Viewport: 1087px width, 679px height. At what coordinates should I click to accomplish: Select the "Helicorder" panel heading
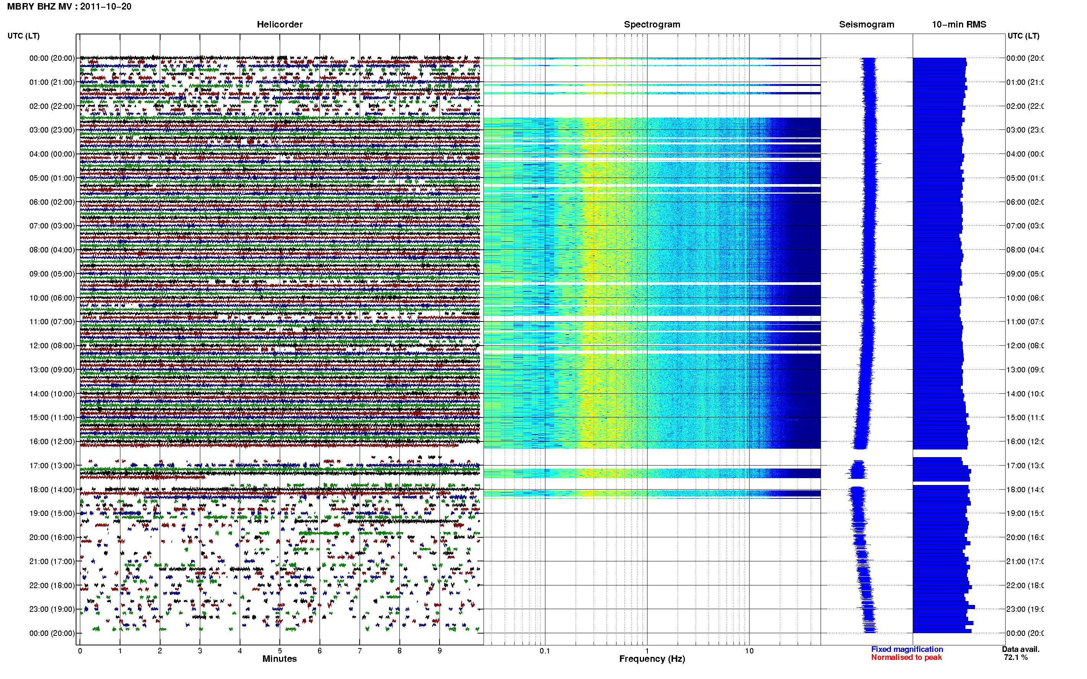click(x=279, y=25)
